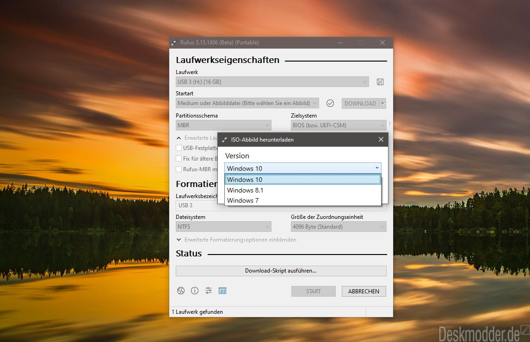Viewport: 530px width, 342px height.
Task: Open the DOWNLOAD split arrow
Action: point(382,104)
